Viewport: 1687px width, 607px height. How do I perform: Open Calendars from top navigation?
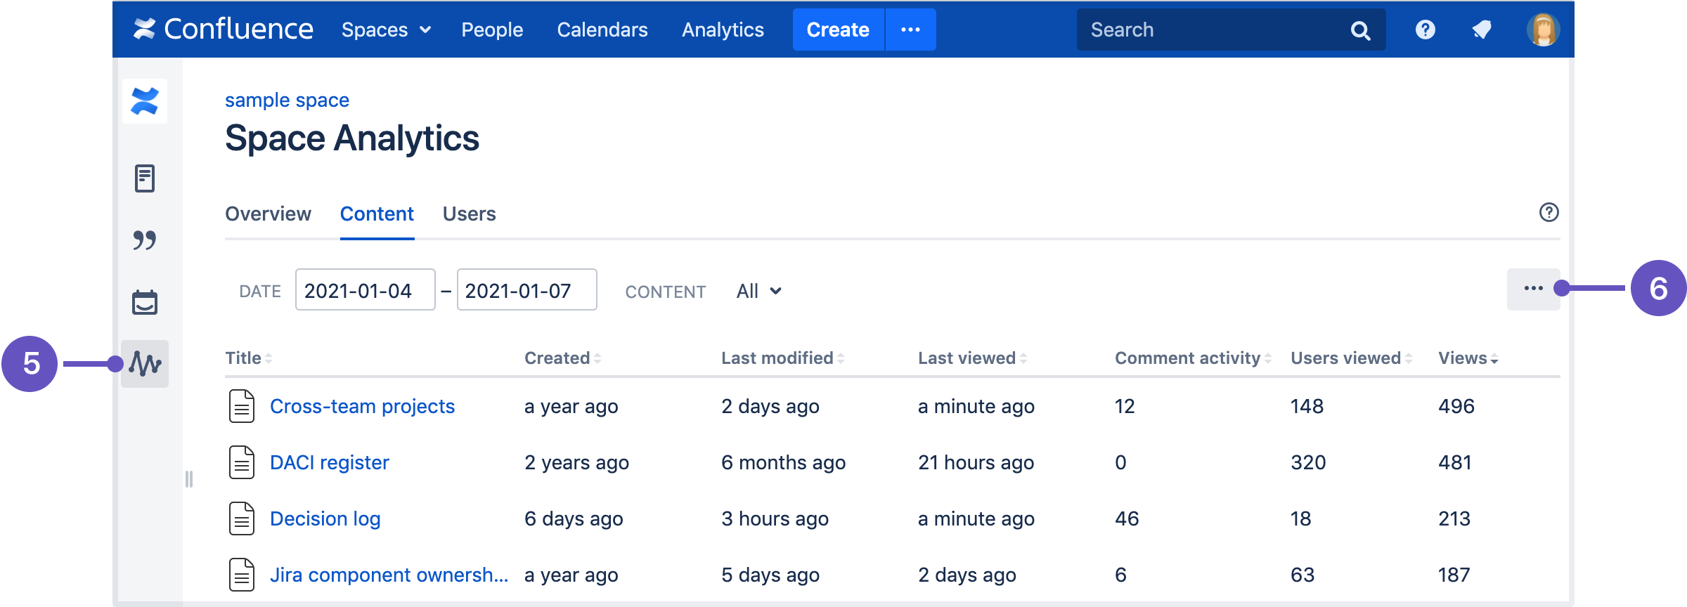[x=602, y=30]
